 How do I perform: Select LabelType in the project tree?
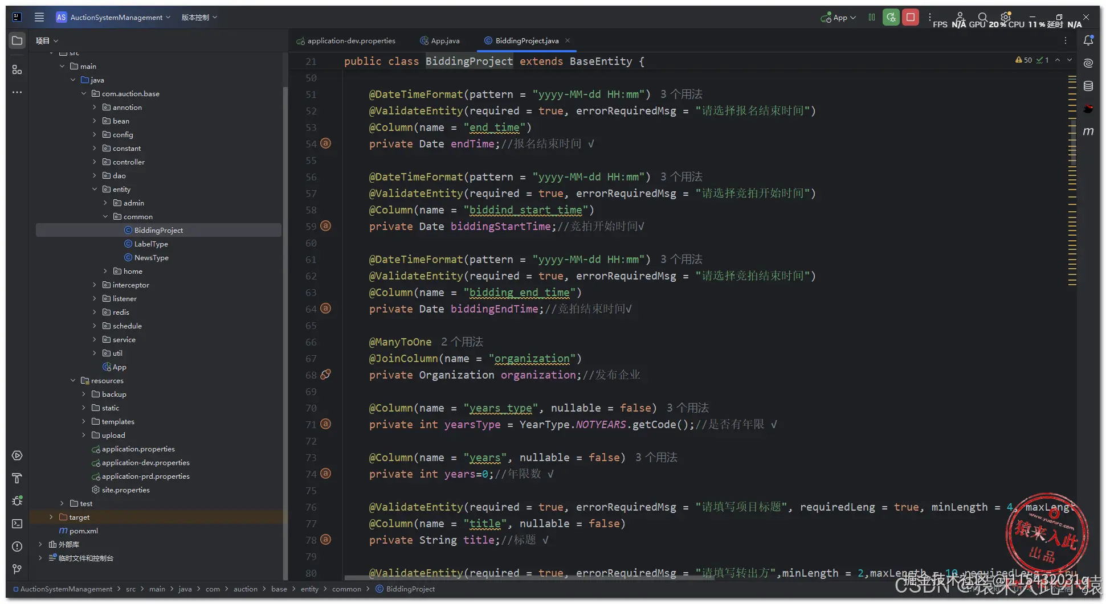click(151, 244)
